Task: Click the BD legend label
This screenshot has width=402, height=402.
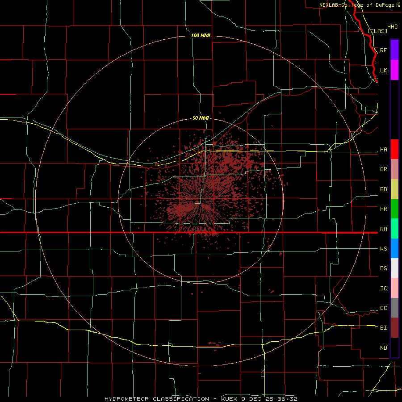Action: pyautogui.click(x=383, y=189)
